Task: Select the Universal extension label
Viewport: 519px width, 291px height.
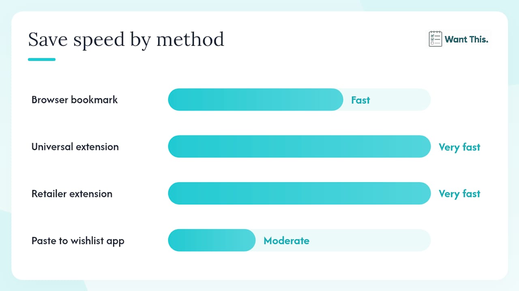Action: (x=75, y=147)
